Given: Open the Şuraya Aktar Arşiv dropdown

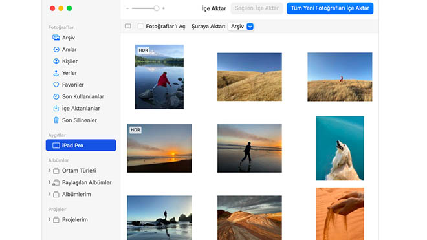Looking at the screenshot, I should pyautogui.click(x=241, y=27).
